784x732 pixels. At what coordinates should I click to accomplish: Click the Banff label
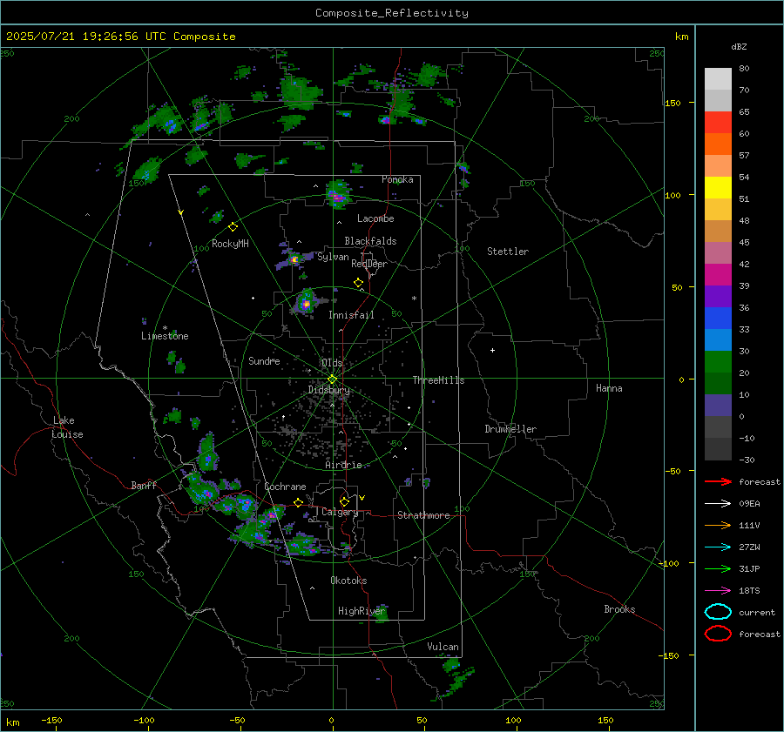(x=144, y=485)
